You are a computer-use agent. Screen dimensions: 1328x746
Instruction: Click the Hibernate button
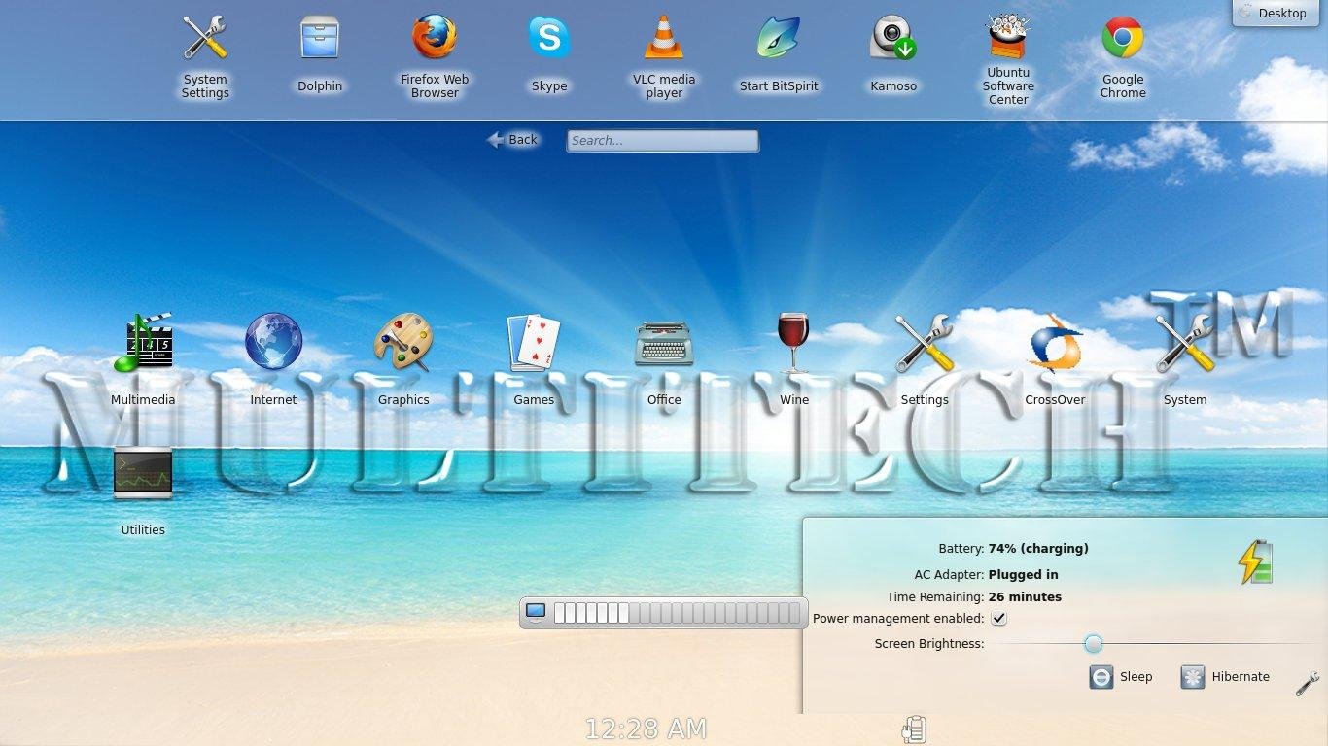point(1225,677)
